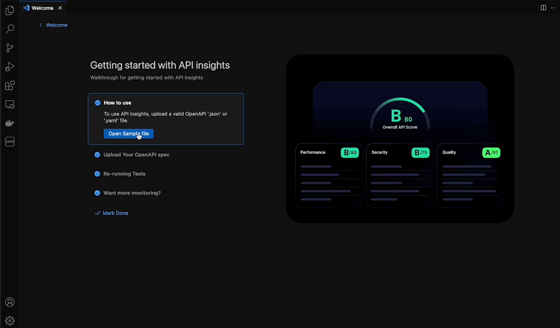Expand the Upload Your OpenAPI spec step
This screenshot has height=328, width=560.
click(x=136, y=154)
